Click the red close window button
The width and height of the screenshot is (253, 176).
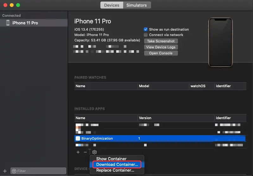click(x=5, y=5)
